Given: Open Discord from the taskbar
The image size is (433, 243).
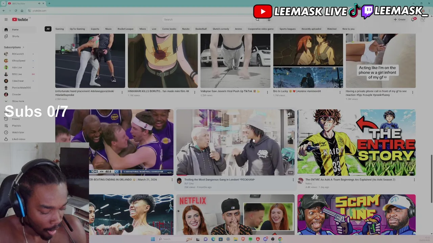Looking at the screenshot, I should pos(266,239).
